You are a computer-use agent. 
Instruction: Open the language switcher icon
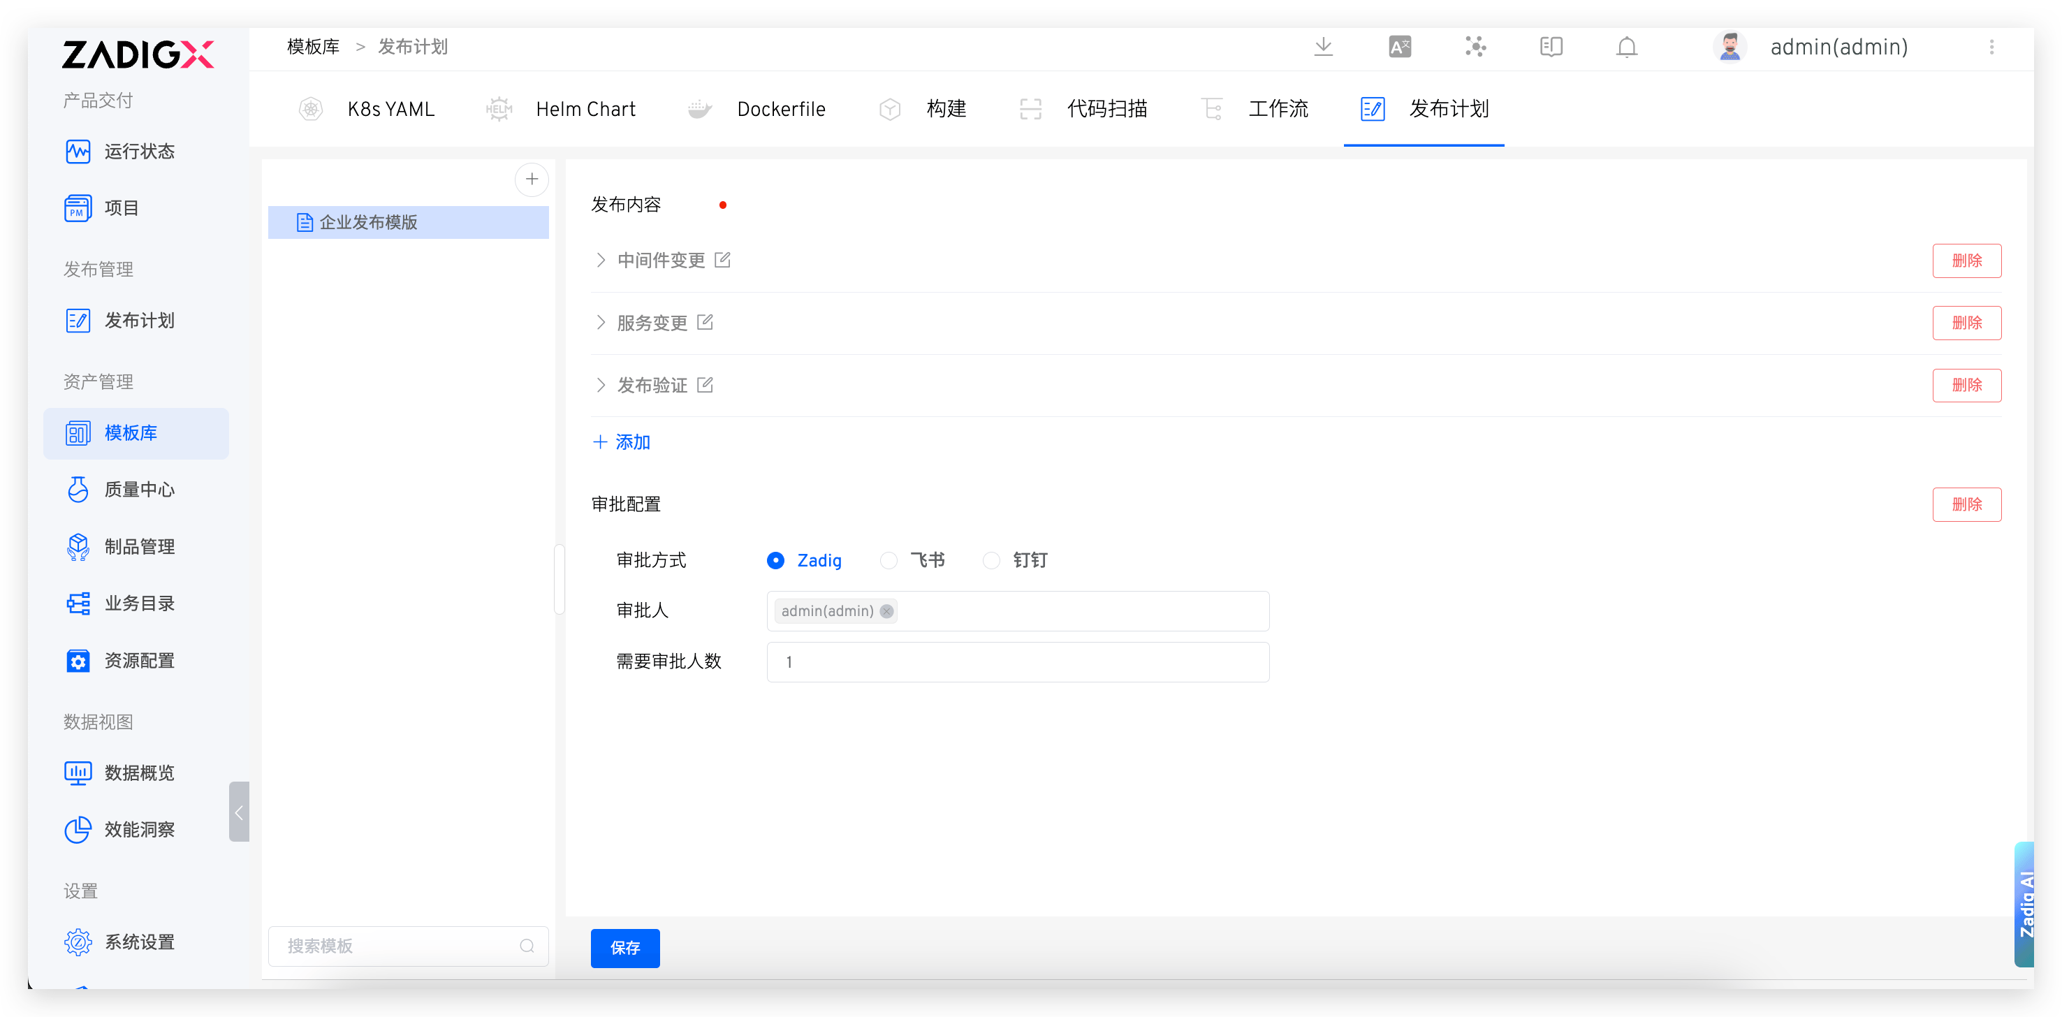pyautogui.click(x=1400, y=46)
